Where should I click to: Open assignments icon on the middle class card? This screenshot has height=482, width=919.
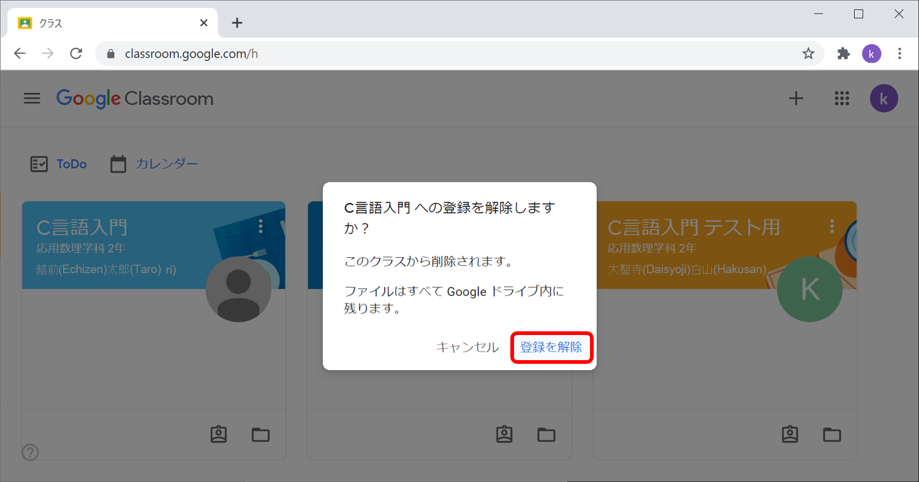(504, 434)
